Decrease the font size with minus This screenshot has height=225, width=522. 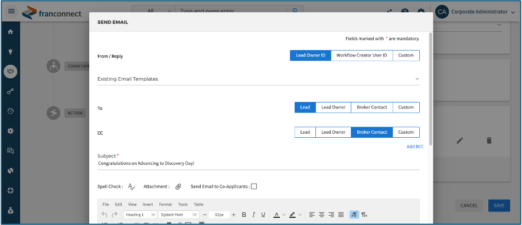point(205,215)
